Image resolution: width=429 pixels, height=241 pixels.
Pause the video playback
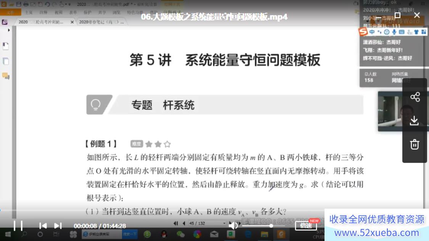18,226
